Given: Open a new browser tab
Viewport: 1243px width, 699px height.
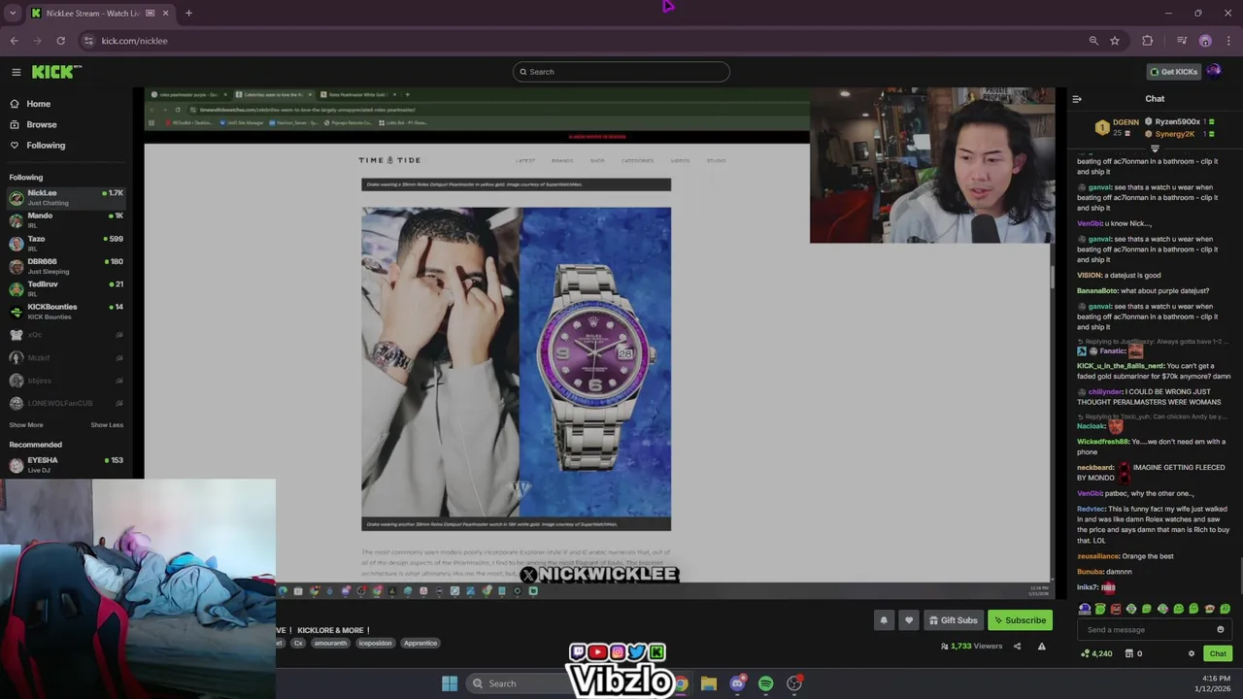Looking at the screenshot, I should (188, 13).
